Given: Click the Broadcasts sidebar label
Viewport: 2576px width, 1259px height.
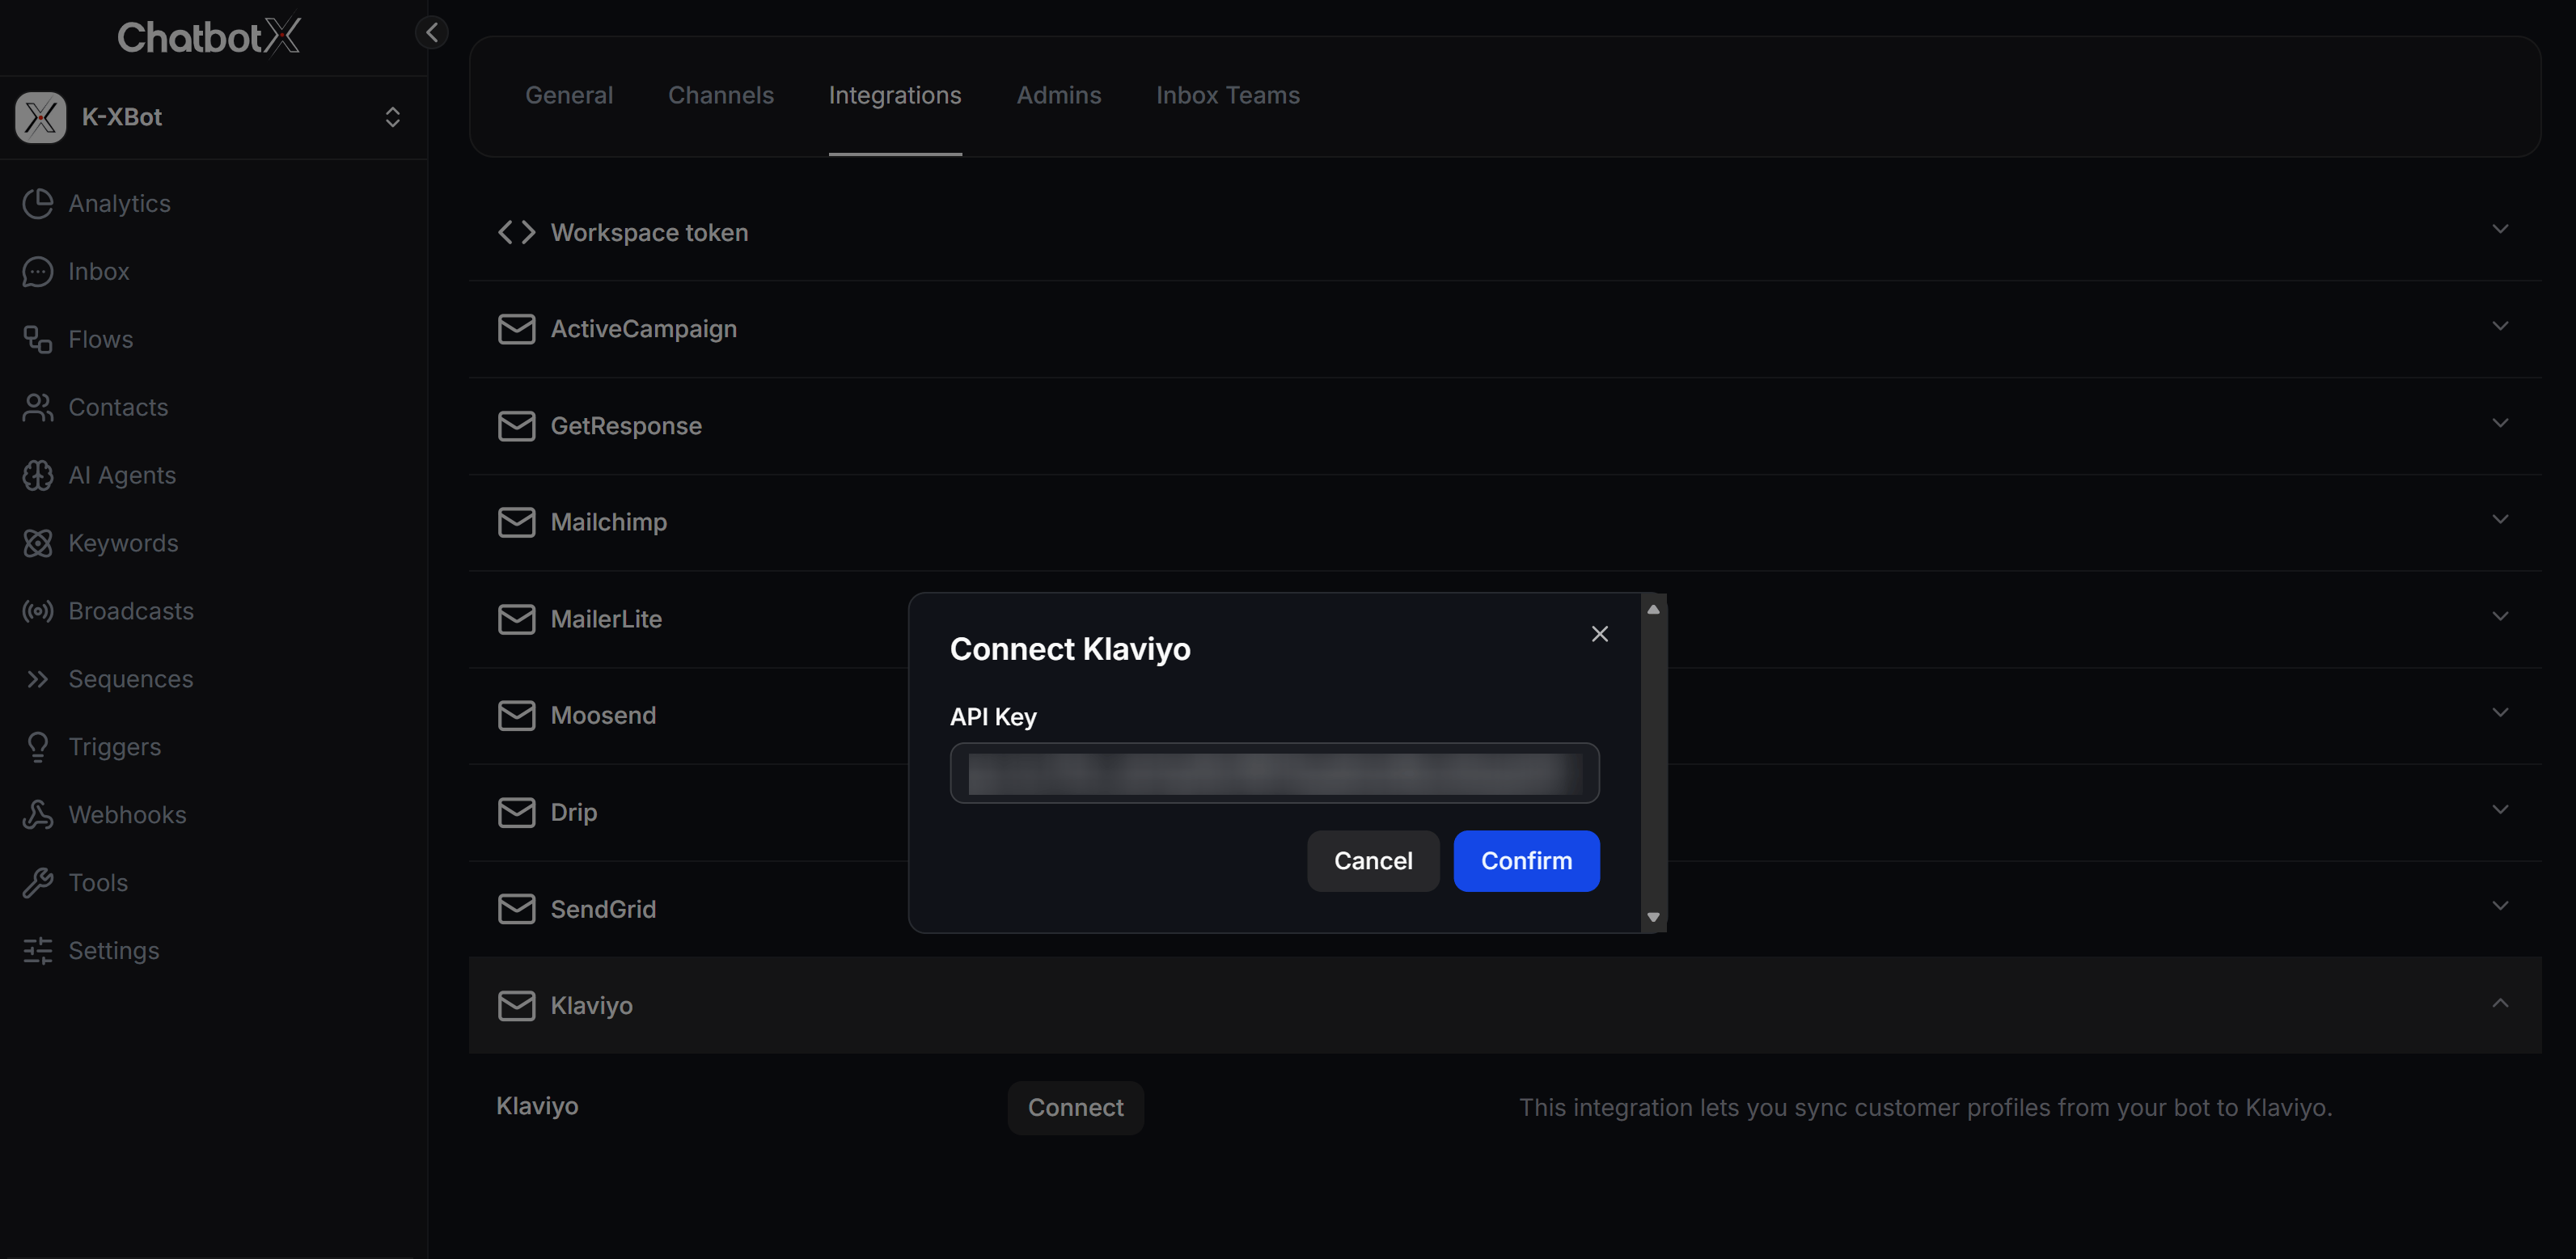Looking at the screenshot, I should tap(131, 612).
